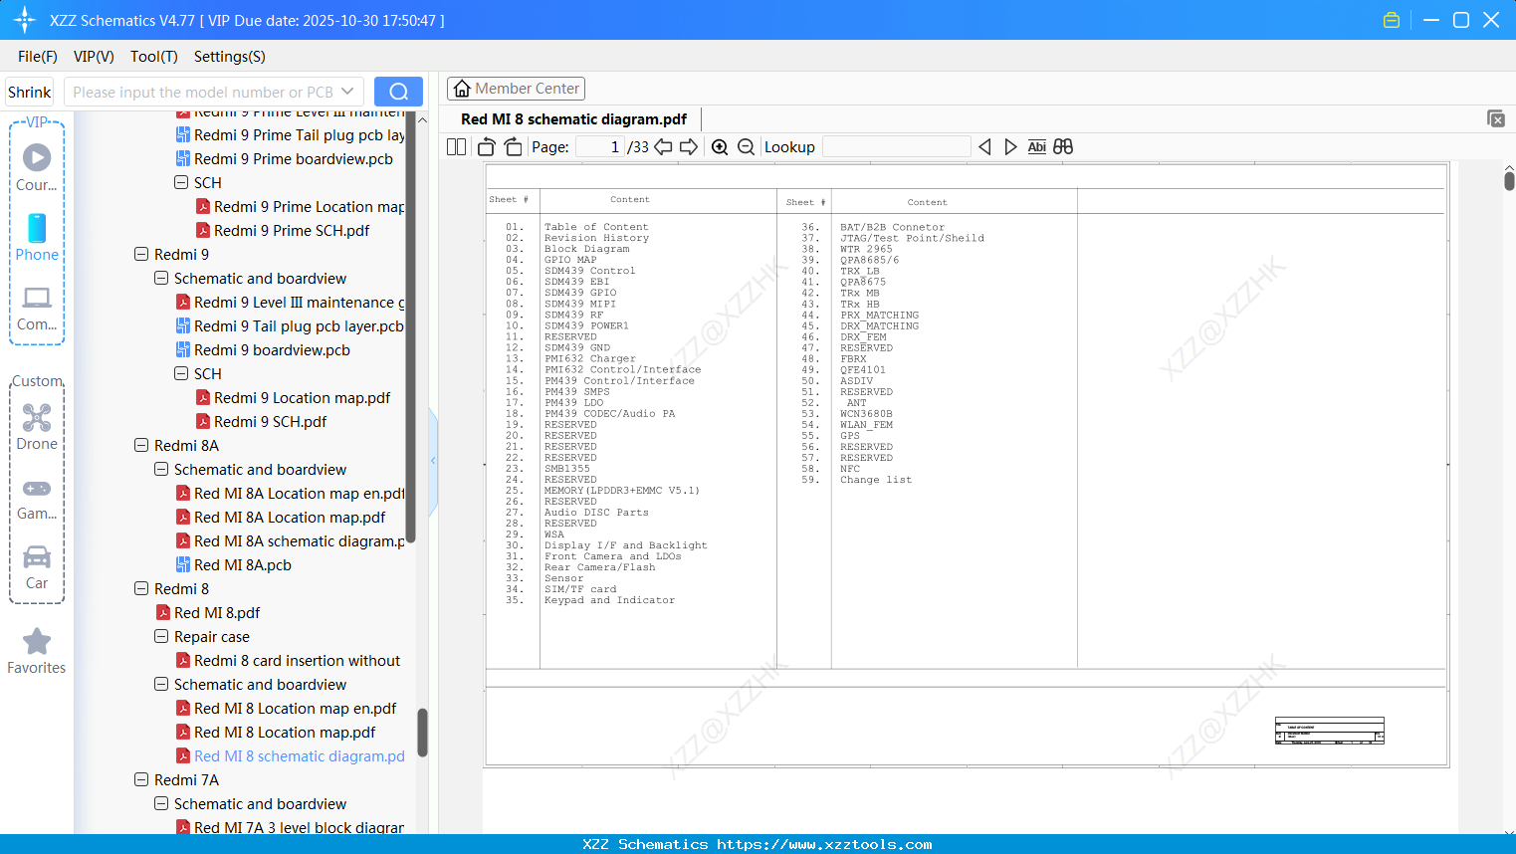Select the highlighted Red MI 8 schematic diagram file
The width and height of the screenshot is (1516, 854).
click(300, 756)
